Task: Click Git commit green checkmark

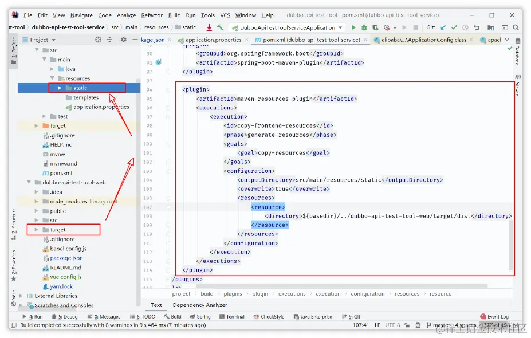Action: [x=454, y=27]
